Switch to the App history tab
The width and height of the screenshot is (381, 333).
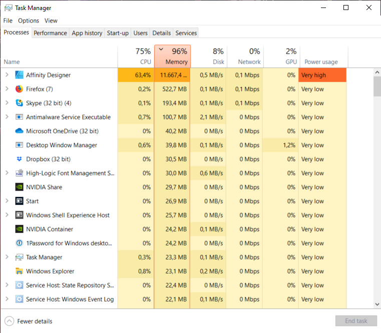(x=87, y=33)
